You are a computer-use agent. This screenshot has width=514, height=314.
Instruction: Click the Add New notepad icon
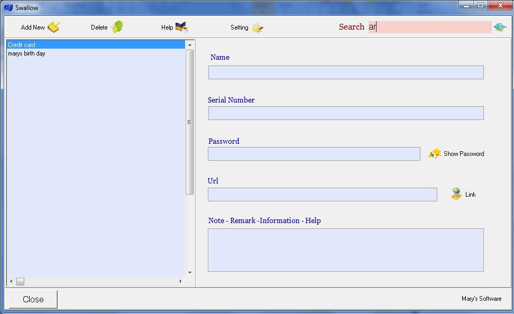[x=53, y=27]
